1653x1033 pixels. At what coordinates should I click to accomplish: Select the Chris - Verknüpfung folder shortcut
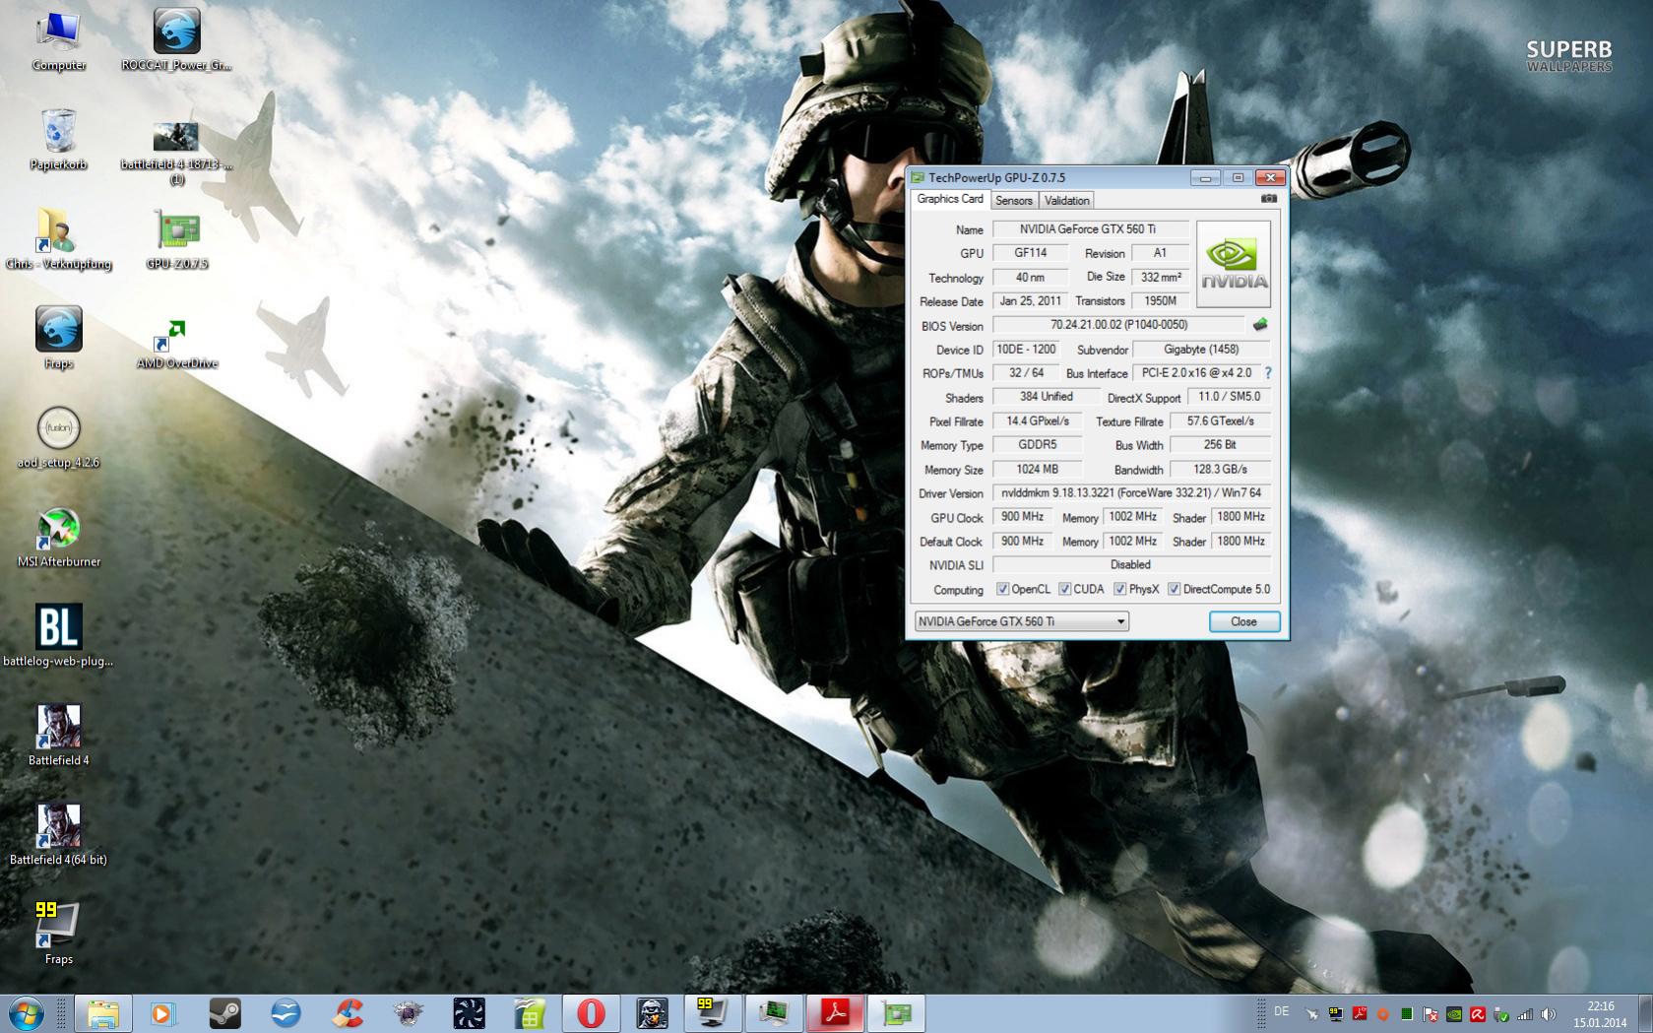58,240
